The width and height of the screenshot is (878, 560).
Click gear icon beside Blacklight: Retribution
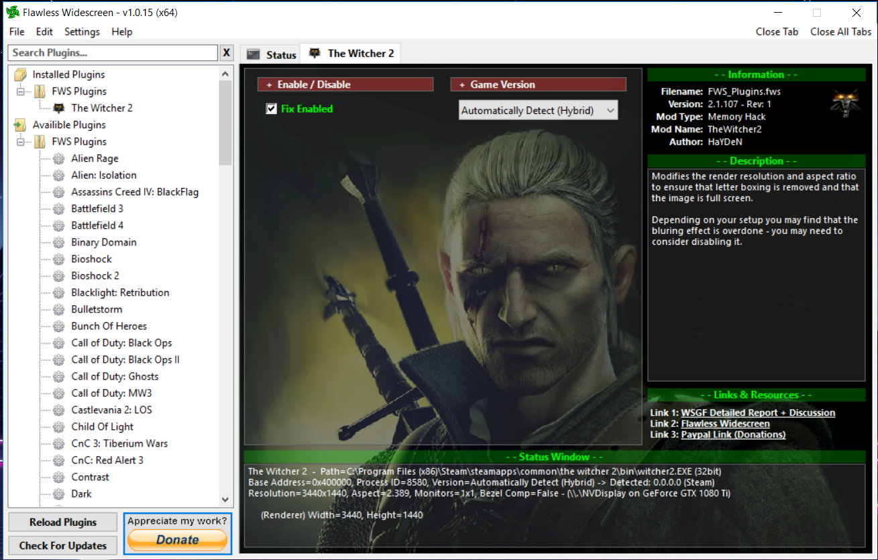point(59,292)
